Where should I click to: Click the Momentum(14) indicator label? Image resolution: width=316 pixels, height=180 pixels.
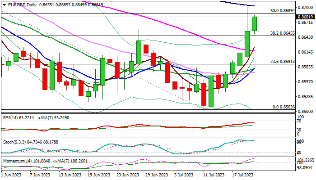16,160
